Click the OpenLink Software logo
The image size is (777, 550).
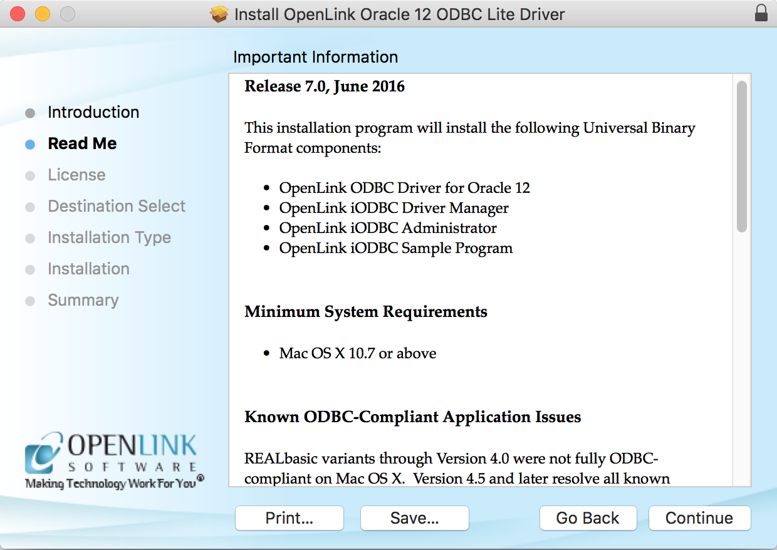[113, 460]
